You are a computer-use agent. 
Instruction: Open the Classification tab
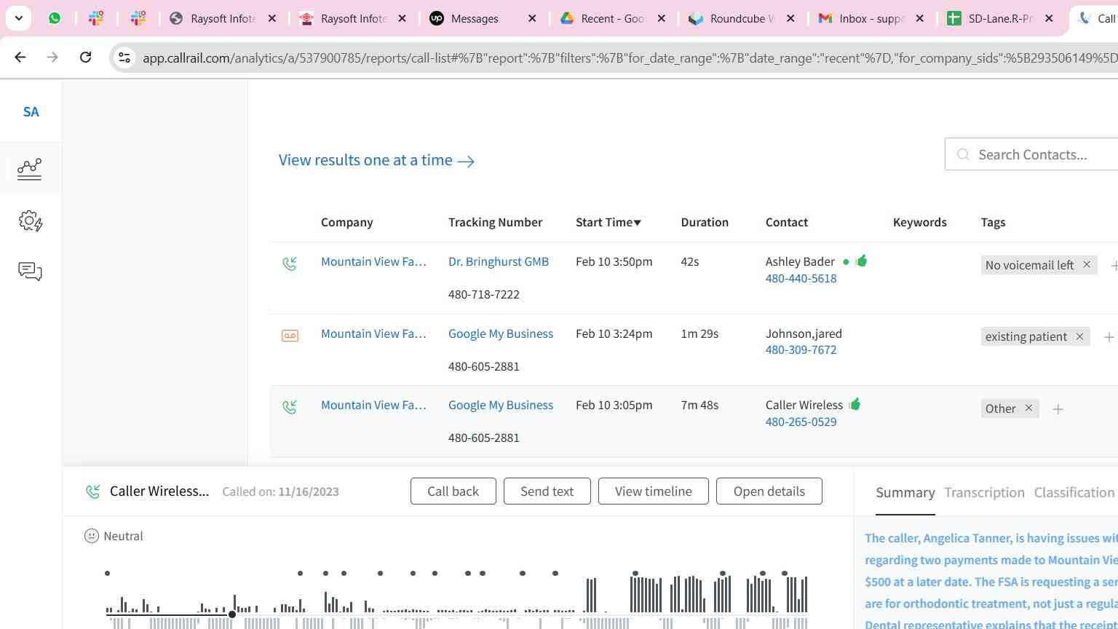pyautogui.click(x=1074, y=493)
